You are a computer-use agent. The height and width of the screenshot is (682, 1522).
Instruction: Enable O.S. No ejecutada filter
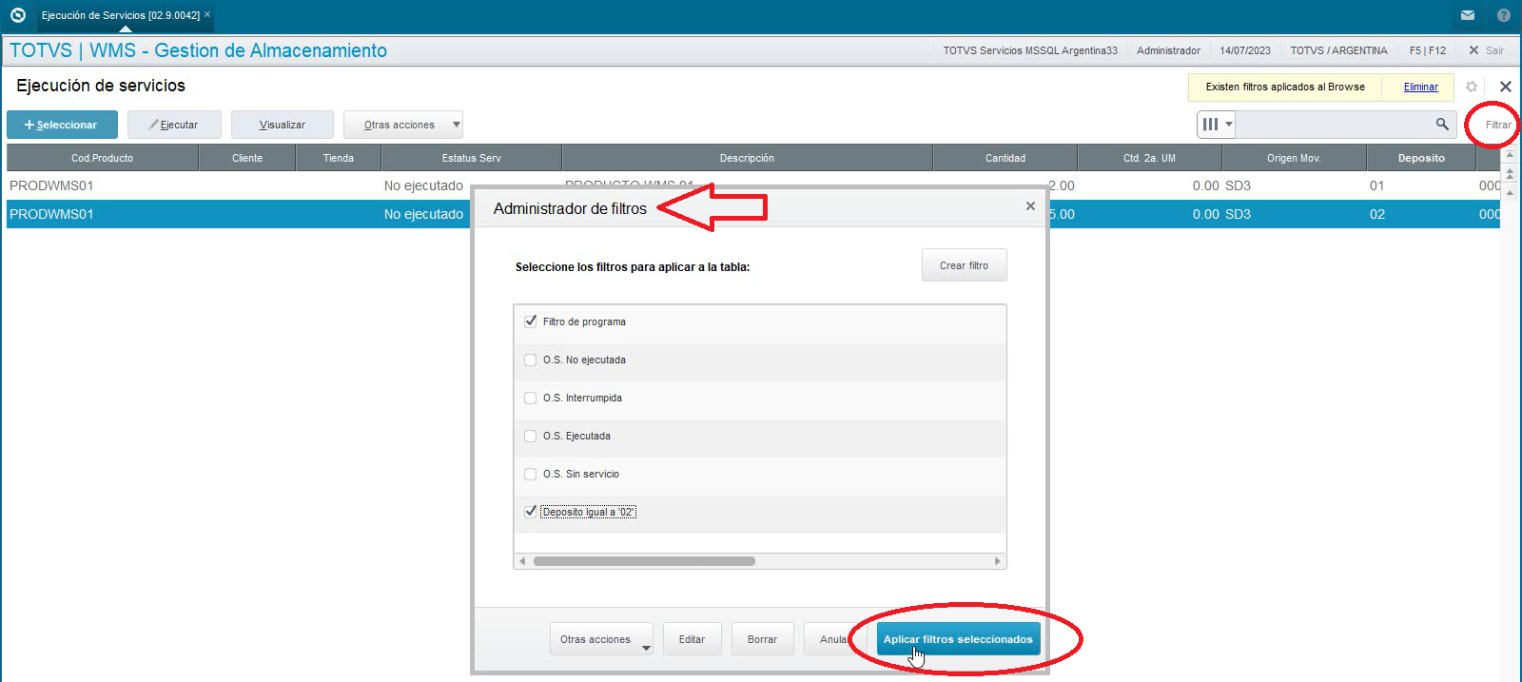click(x=531, y=360)
